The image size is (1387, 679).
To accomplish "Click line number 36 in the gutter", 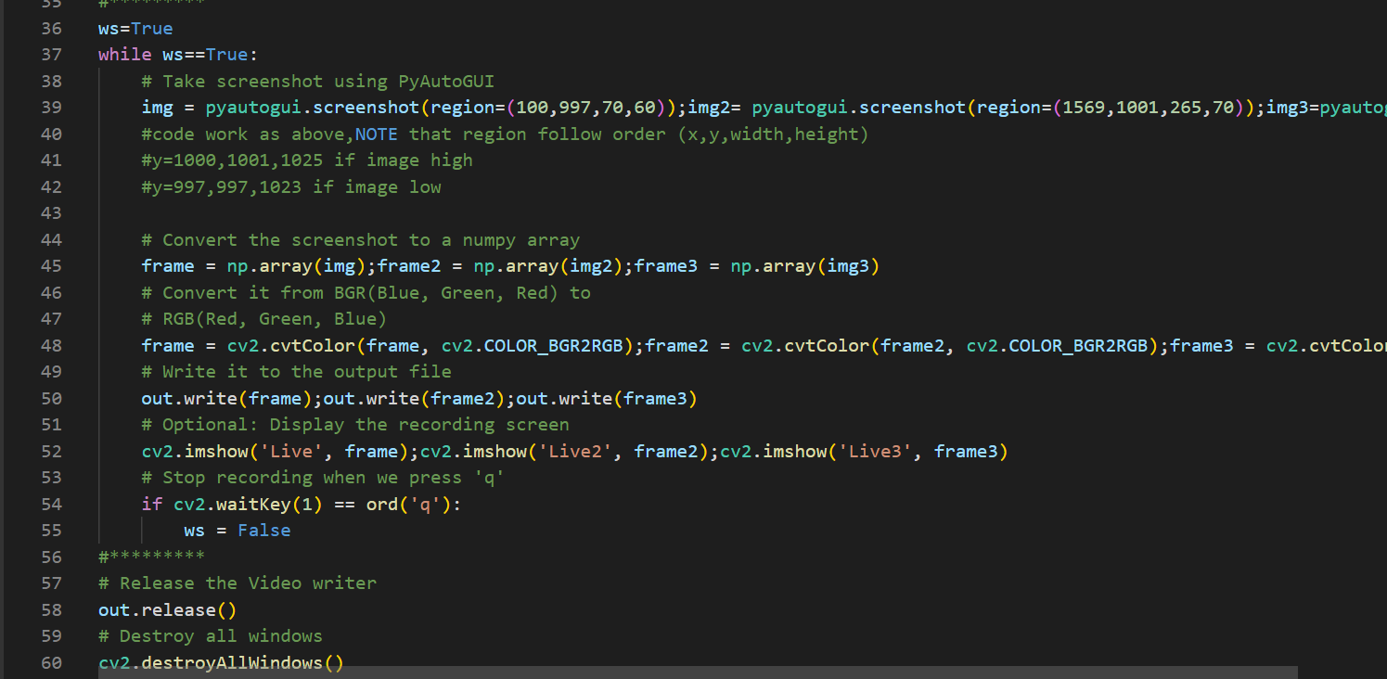I will coord(52,29).
